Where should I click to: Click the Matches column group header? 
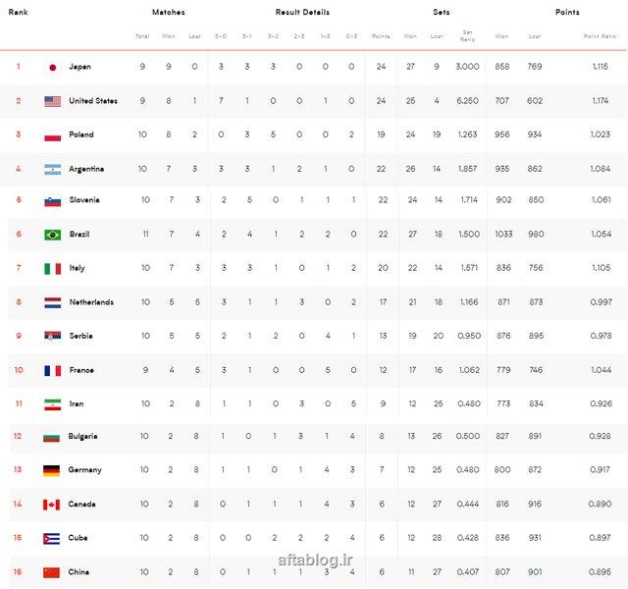(x=168, y=13)
